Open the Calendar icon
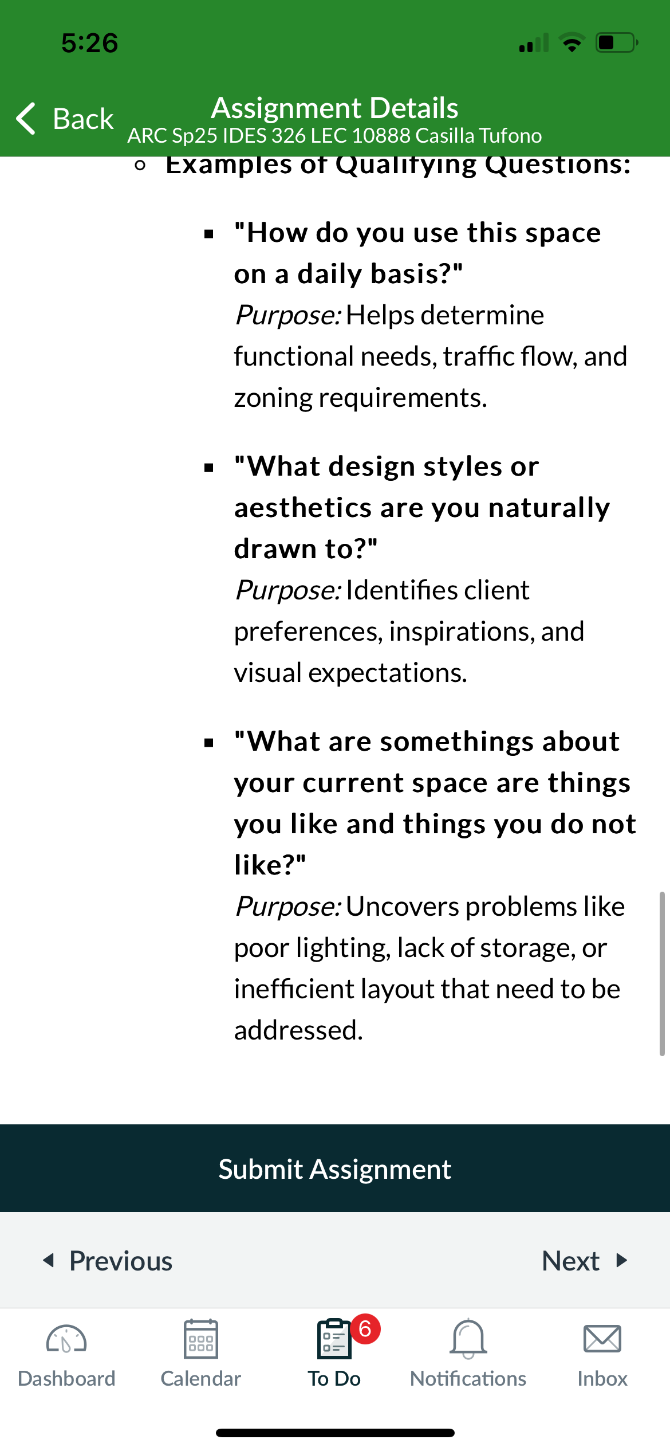Image resolution: width=670 pixels, height=1451 pixels. [x=201, y=1339]
